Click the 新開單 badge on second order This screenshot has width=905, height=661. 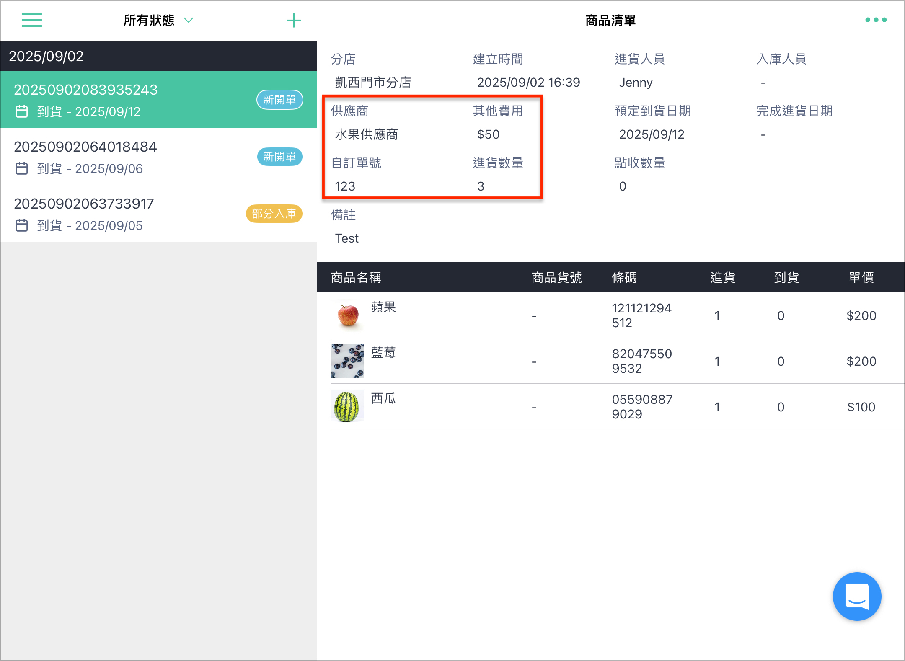[x=279, y=157]
